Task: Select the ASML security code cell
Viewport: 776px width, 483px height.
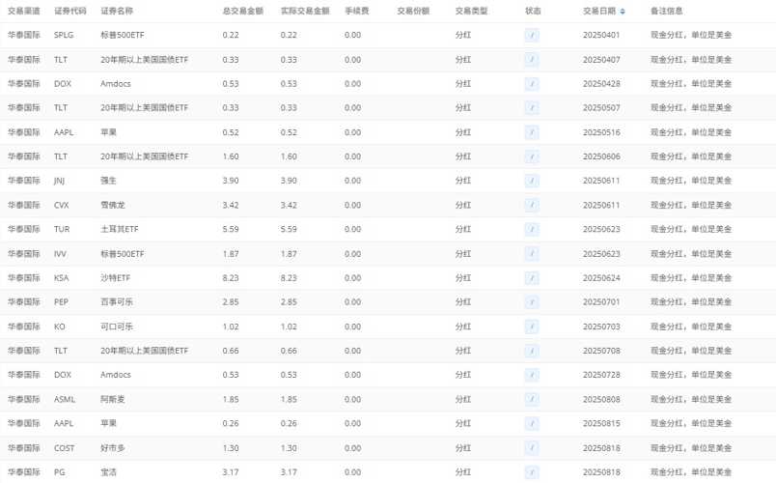Action: tap(65, 399)
